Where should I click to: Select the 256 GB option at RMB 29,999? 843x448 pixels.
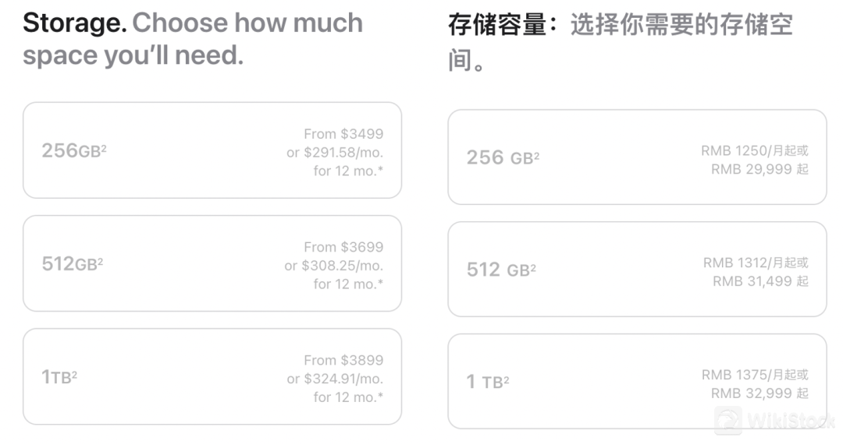pos(636,157)
